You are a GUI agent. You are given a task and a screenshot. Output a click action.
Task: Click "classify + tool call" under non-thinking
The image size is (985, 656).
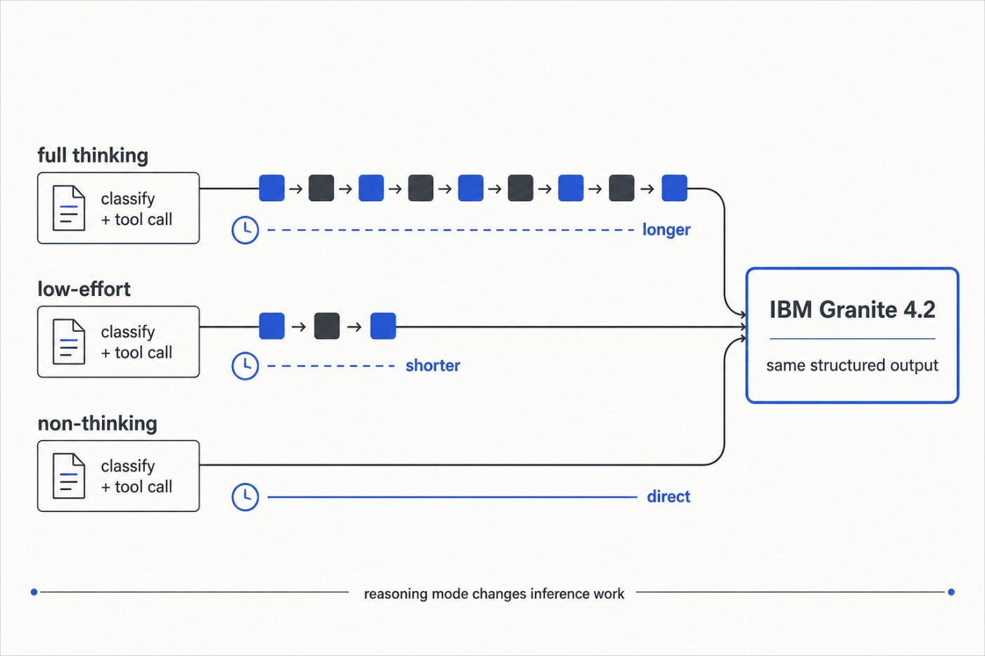[136, 477]
